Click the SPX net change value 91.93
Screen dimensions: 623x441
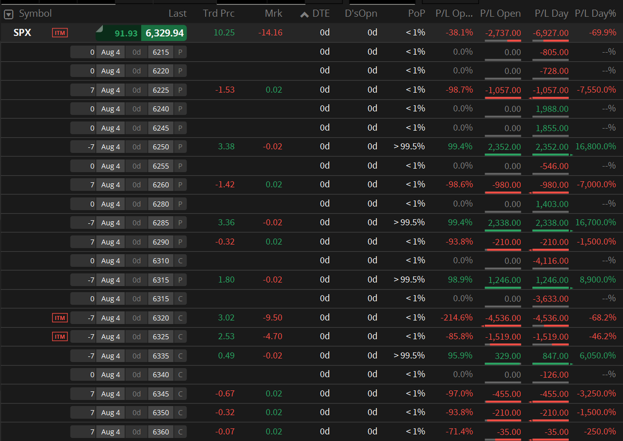[126, 33]
